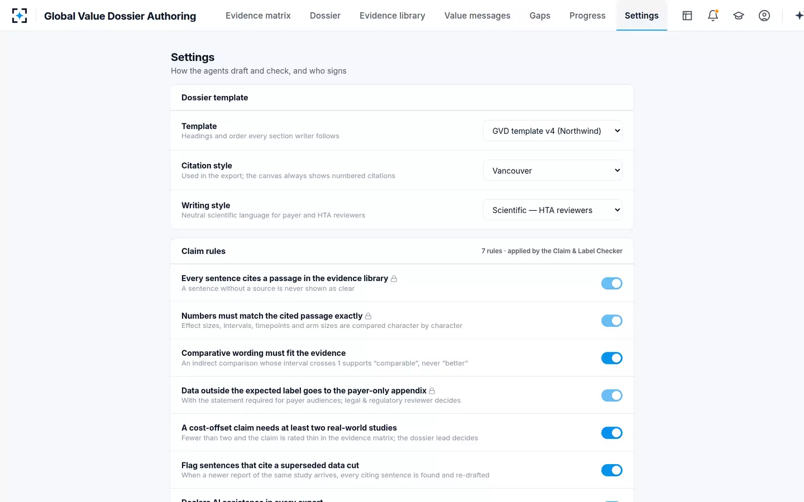The image size is (804, 502).
Task: Click 'Headings and order every section writer follows'
Action: coord(260,136)
